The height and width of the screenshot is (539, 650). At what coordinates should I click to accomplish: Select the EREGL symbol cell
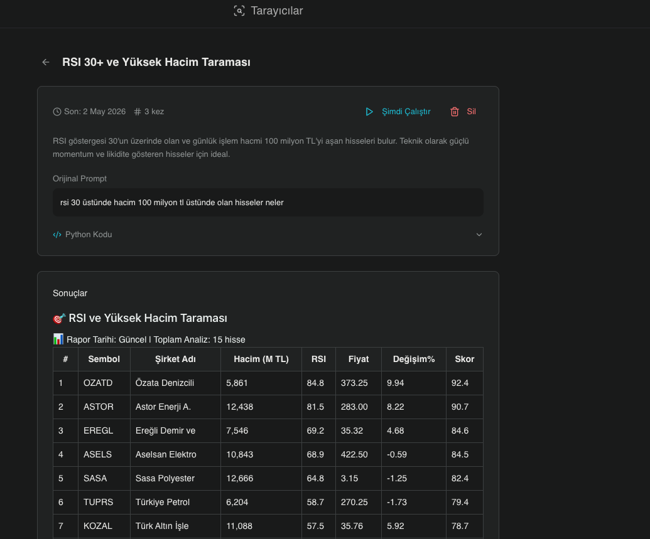click(104, 431)
